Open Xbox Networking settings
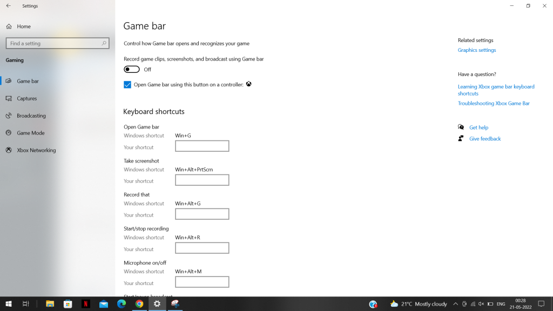Image resolution: width=553 pixels, height=311 pixels. coord(36,150)
